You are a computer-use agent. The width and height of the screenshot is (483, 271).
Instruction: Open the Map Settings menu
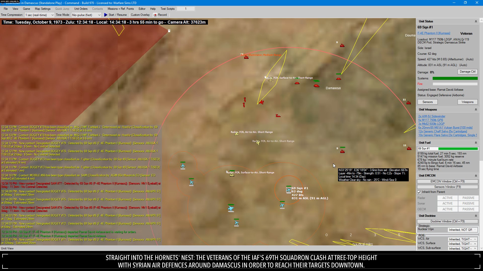pyautogui.click(x=43, y=9)
